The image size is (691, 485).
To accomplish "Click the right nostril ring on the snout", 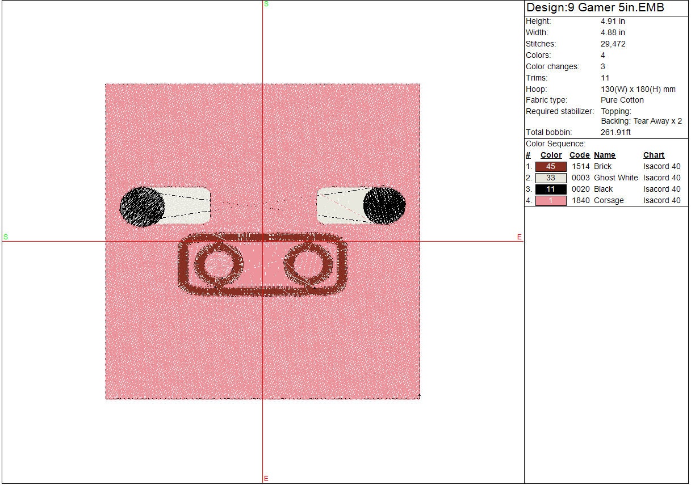I will pos(309,264).
